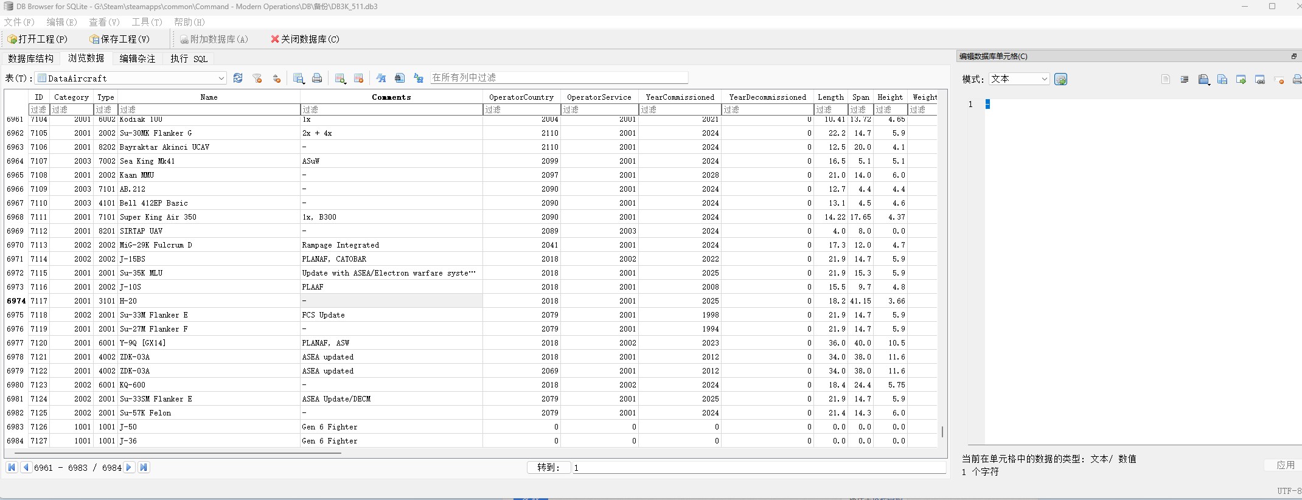The width and height of the screenshot is (1302, 500).
Task: Click the delete current record icon
Action: click(358, 78)
